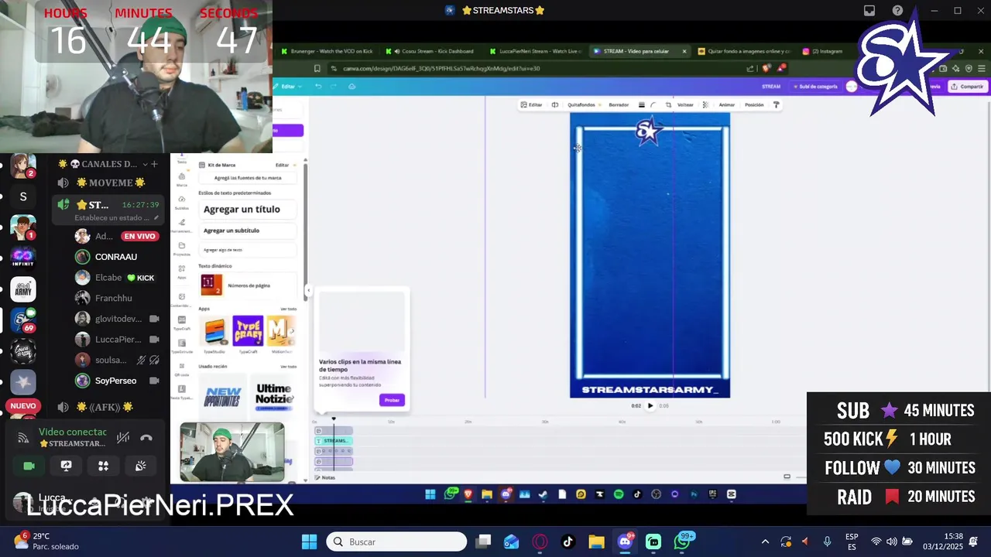This screenshot has height=557, width=991.
Task: Disconnect from the Discord voice call
Action: 146,438
